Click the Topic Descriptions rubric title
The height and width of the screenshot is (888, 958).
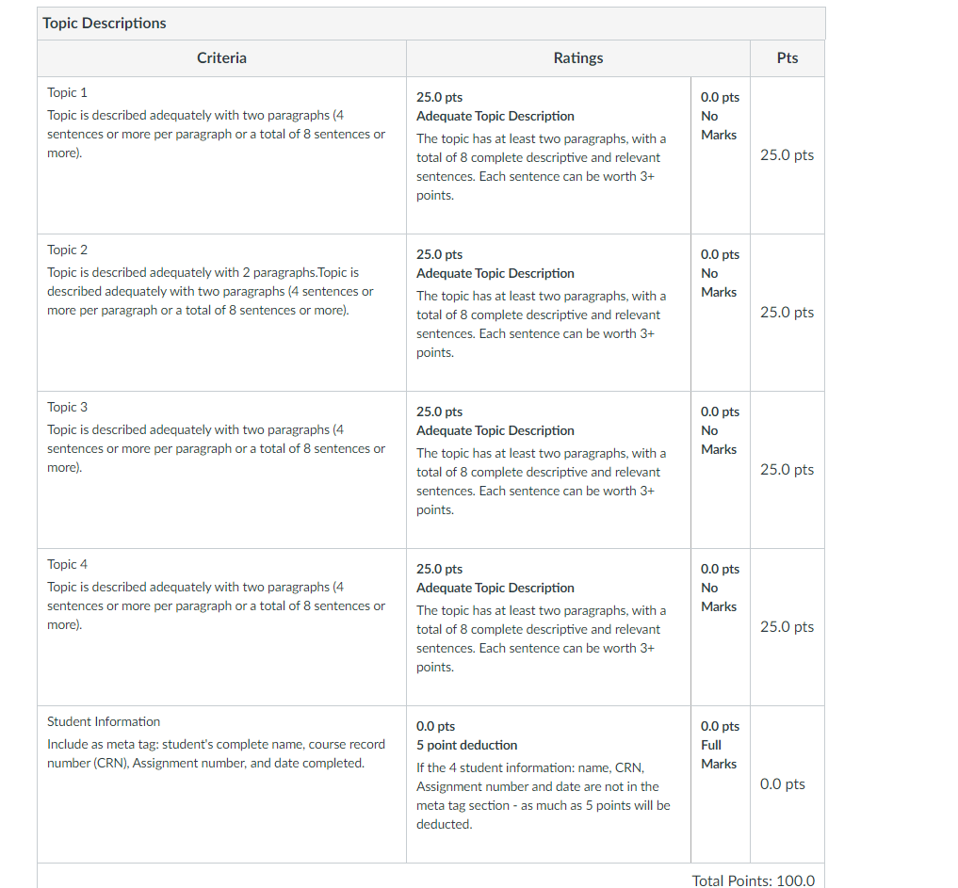(105, 24)
